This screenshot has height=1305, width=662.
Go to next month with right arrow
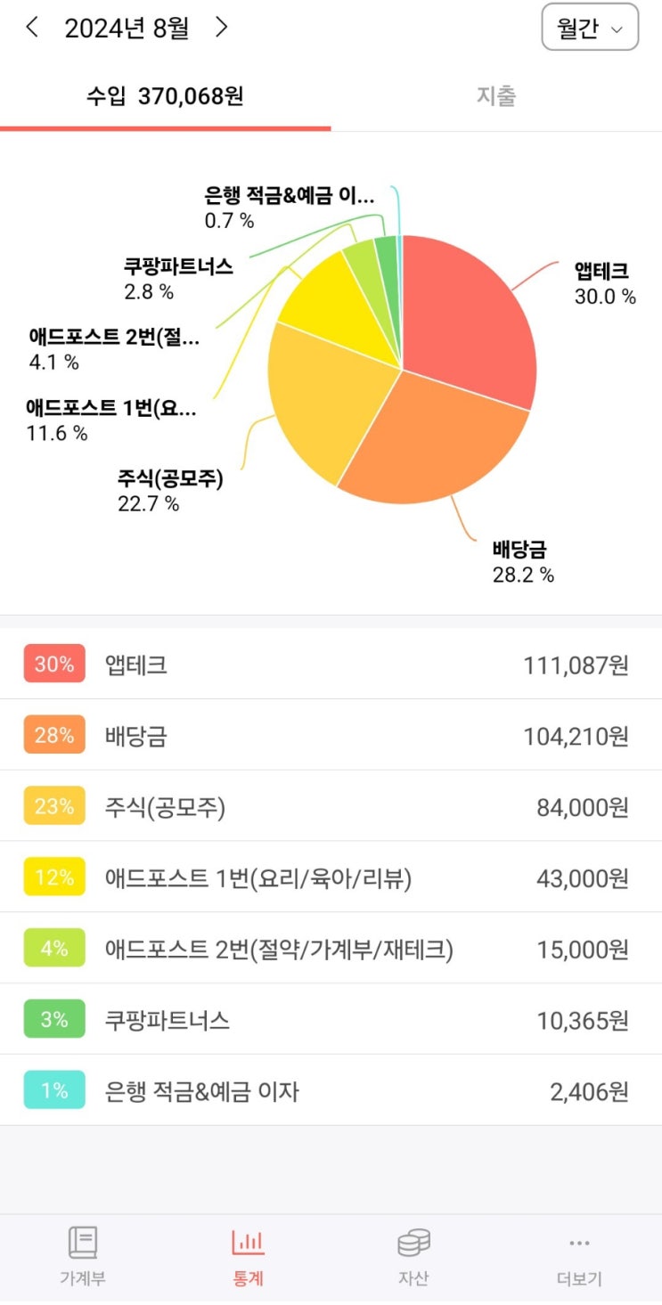coord(222,28)
